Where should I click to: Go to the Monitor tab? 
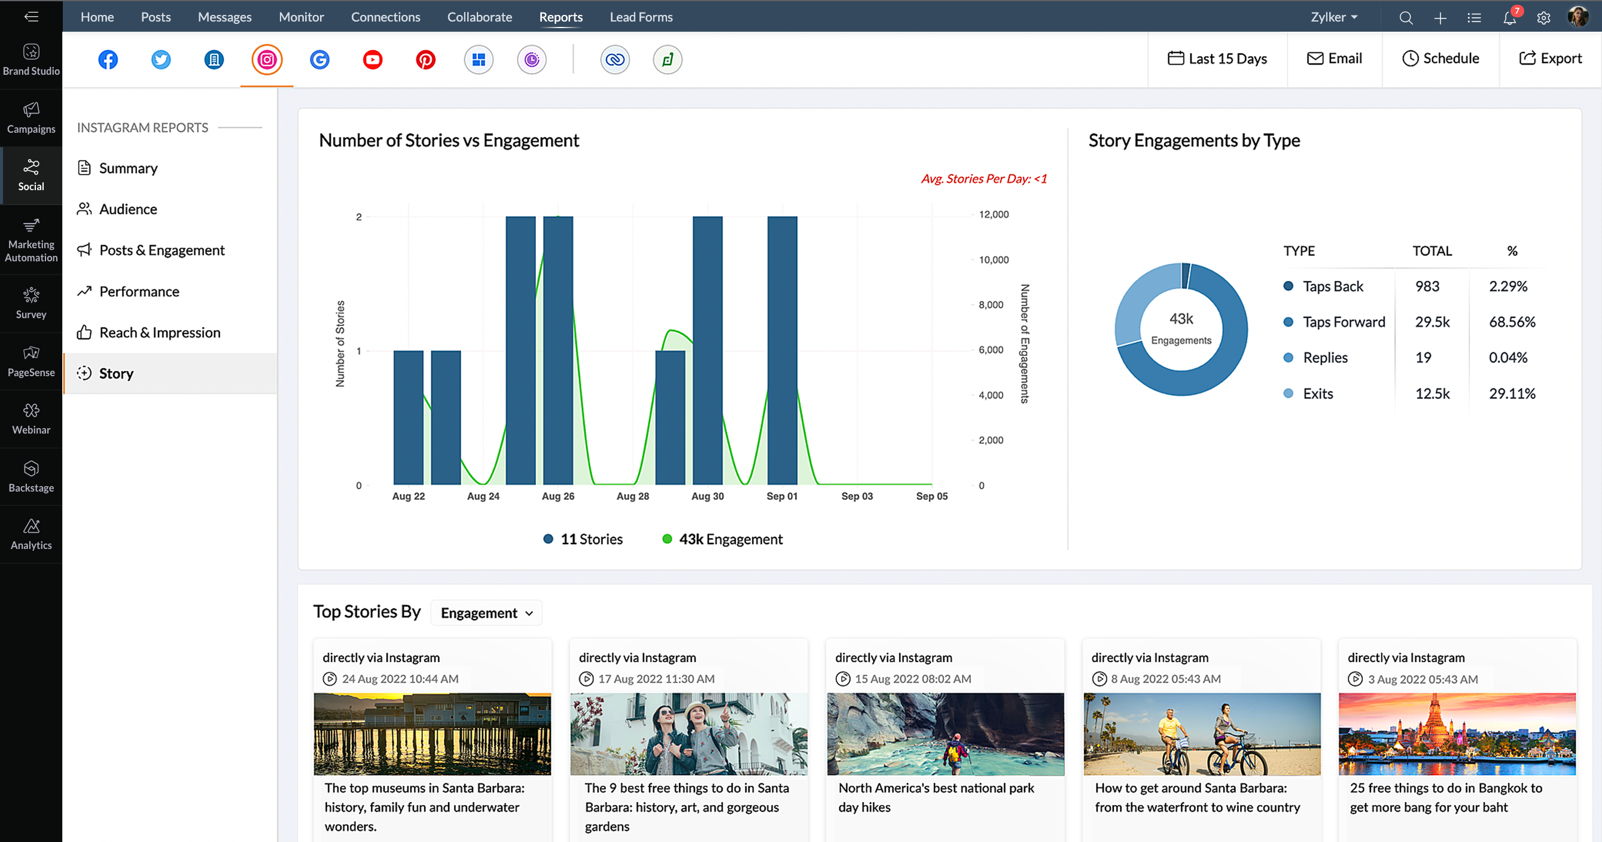pos(301,17)
